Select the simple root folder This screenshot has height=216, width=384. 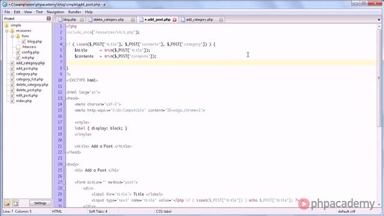coord(16,25)
